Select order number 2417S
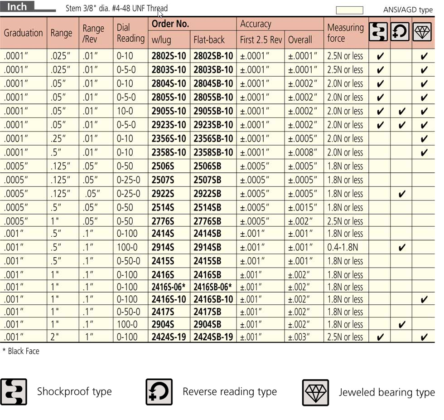Image resolution: width=444 pixels, height=420 pixels. pyautogui.click(x=163, y=312)
